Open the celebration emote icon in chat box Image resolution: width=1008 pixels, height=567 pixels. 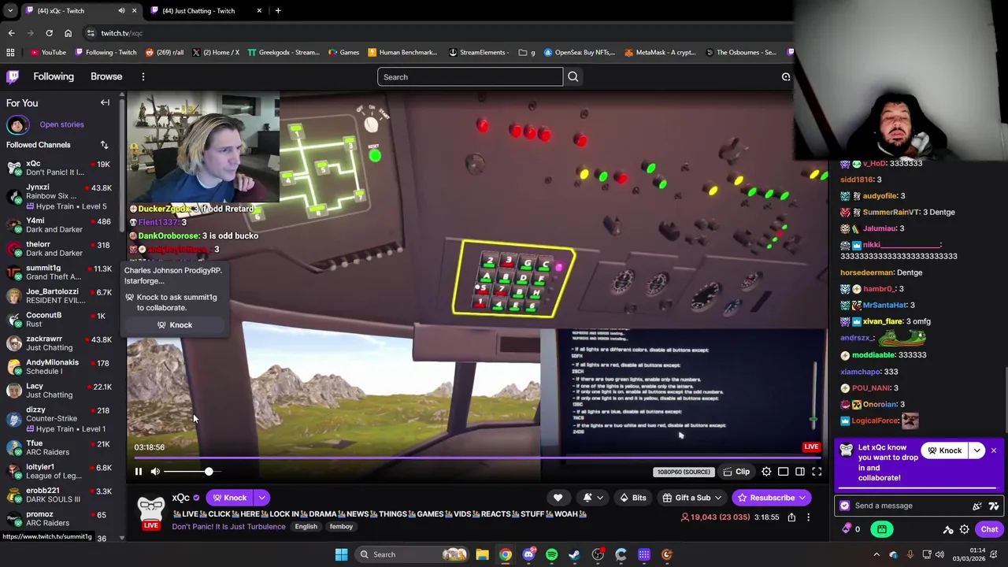(977, 506)
